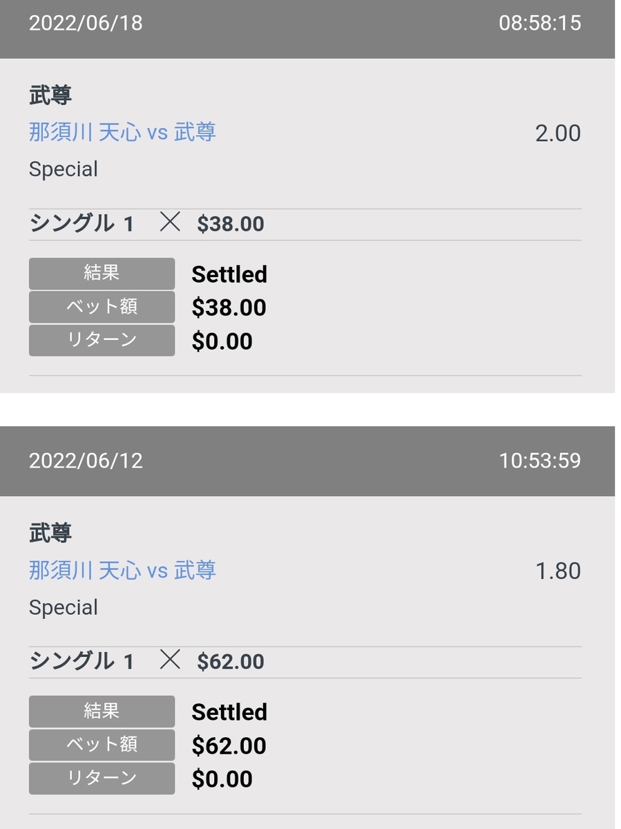Click the 08:58:15 timestamp
The image size is (621, 829).
(x=539, y=23)
